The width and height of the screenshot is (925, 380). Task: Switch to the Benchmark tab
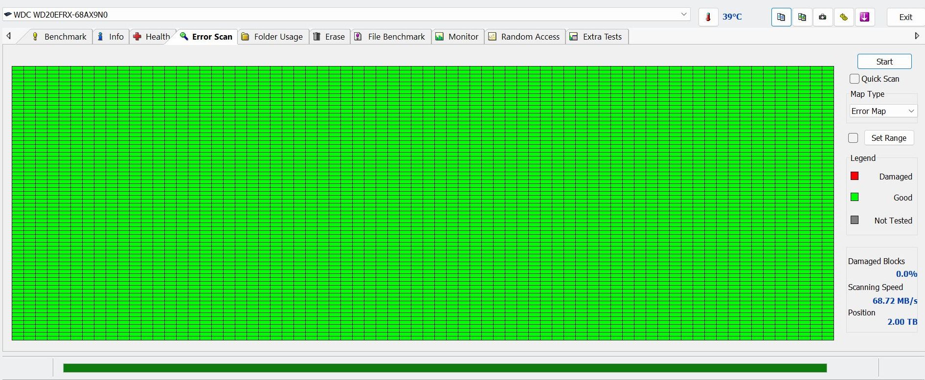59,37
